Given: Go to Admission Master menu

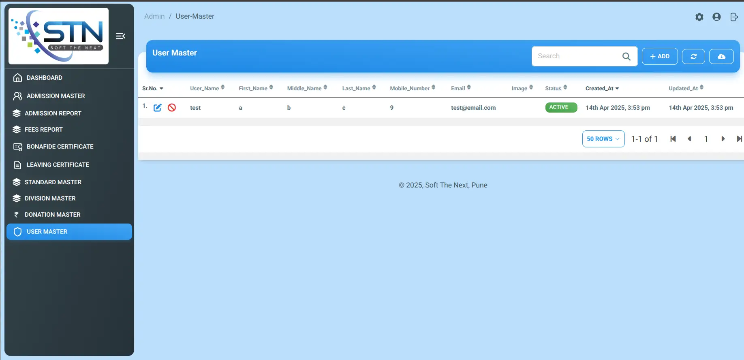Looking at the screenshot, I should tap(56, 96).
